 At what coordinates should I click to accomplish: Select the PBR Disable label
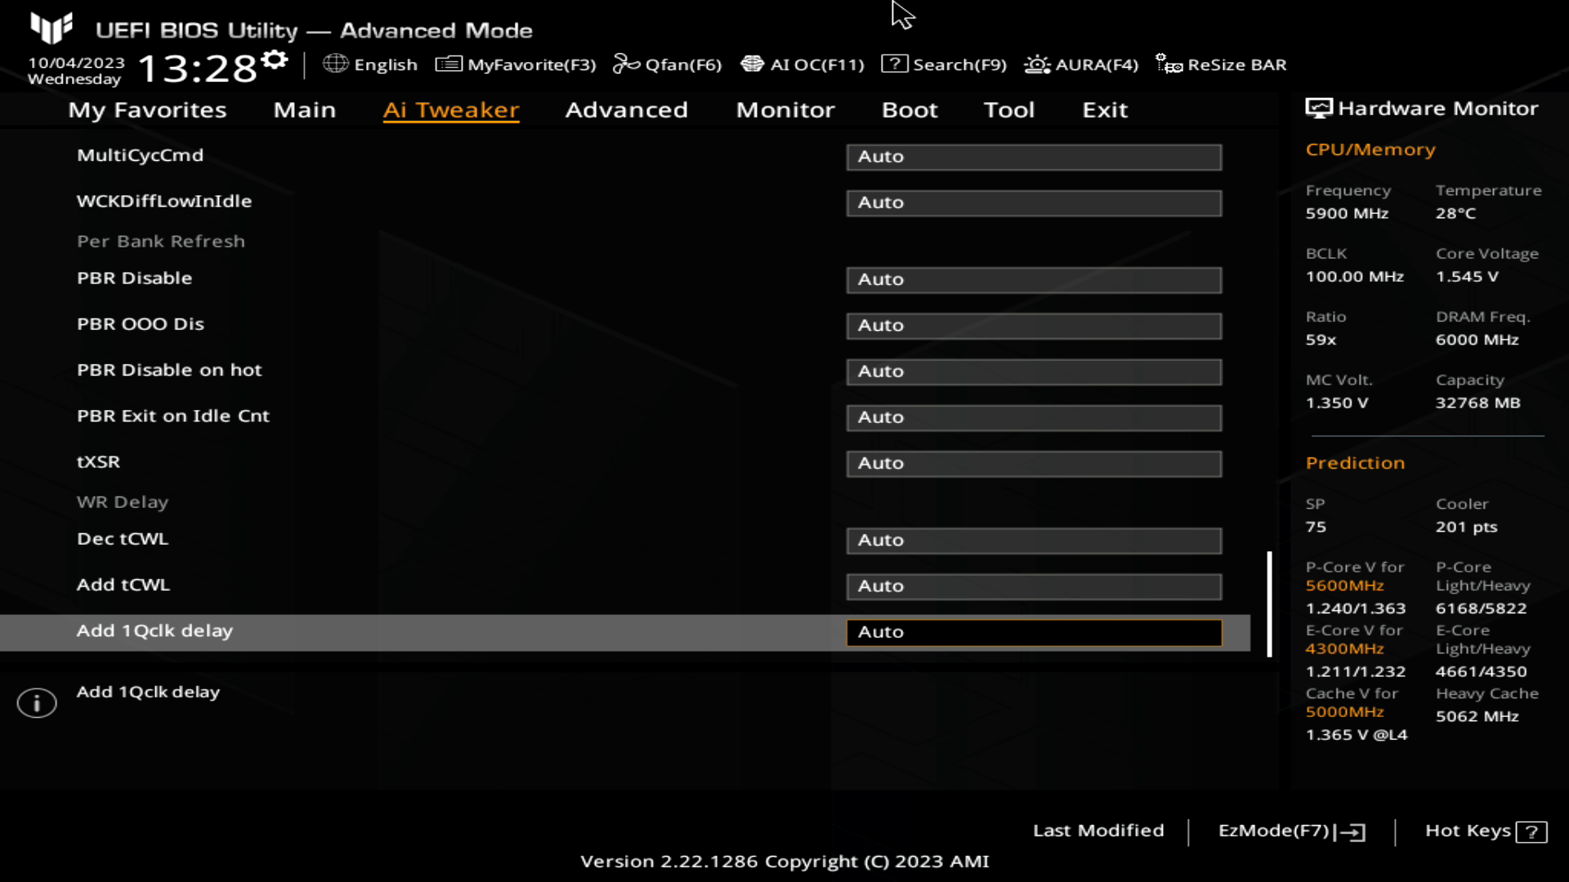tap(134, 278)
